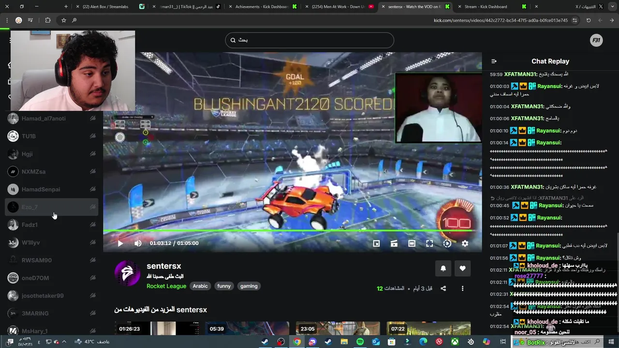This screenshot has width=619, height=348.
Task: Open Xbox app from the taskbar
Action: click(x=455, y=342)
